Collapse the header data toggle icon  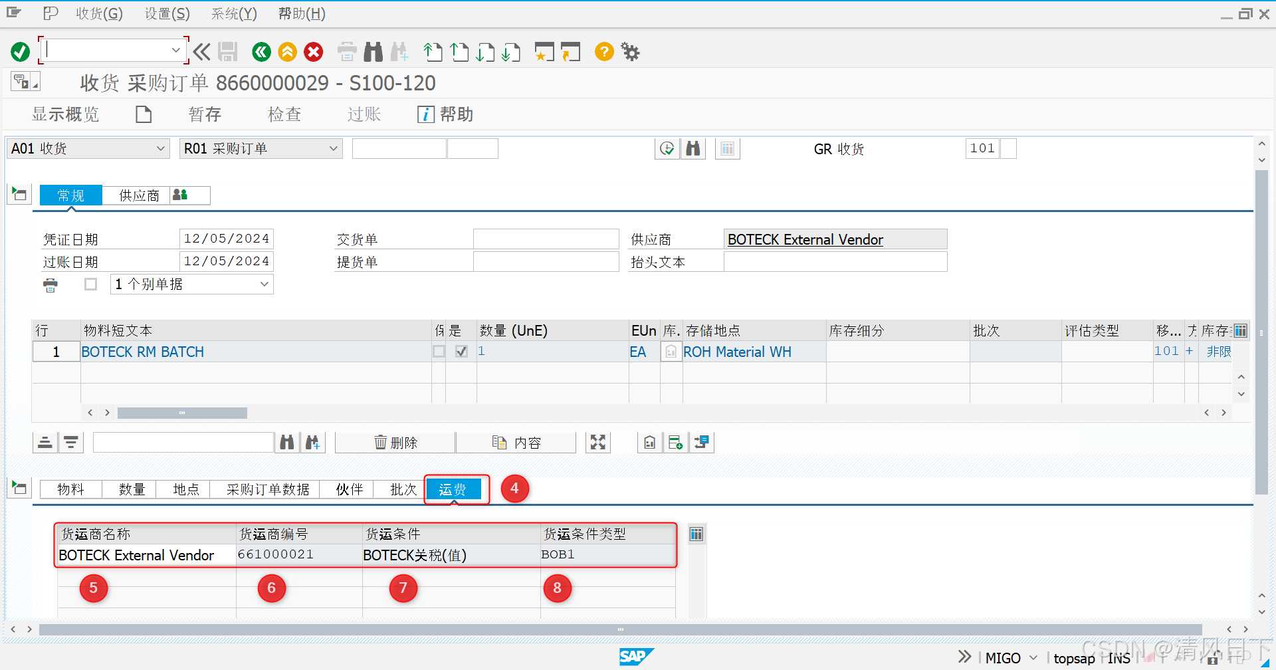[x=20, y=195]
